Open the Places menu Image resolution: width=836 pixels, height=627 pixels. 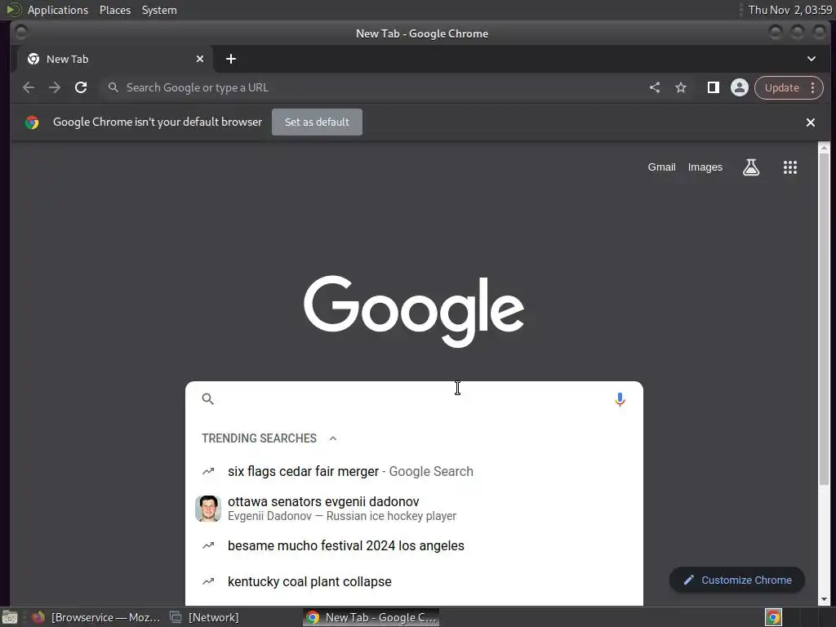(x=114, y=10)
